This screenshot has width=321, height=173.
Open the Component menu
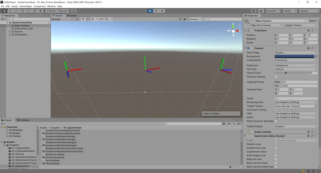click(x=40, y=6)
